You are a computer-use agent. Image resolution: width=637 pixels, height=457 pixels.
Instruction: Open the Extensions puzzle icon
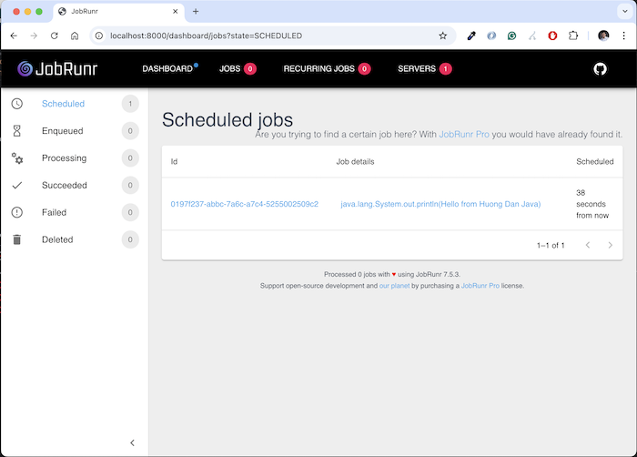[x=572, y=36]
